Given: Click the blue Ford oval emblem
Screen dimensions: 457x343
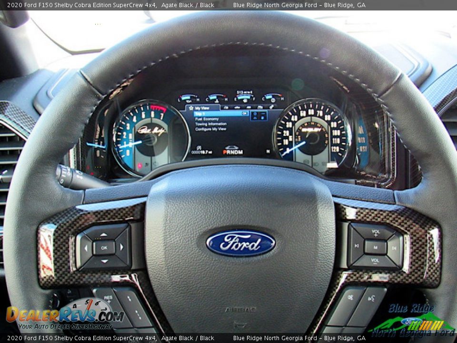Looking at the screenshot, I should (241, 243).
